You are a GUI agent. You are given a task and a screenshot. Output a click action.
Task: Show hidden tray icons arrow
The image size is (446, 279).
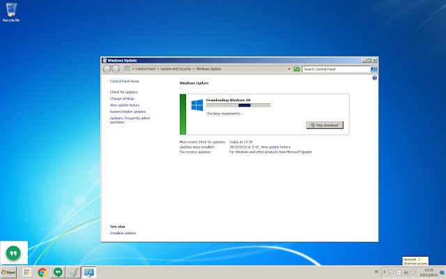pos(384,272)
